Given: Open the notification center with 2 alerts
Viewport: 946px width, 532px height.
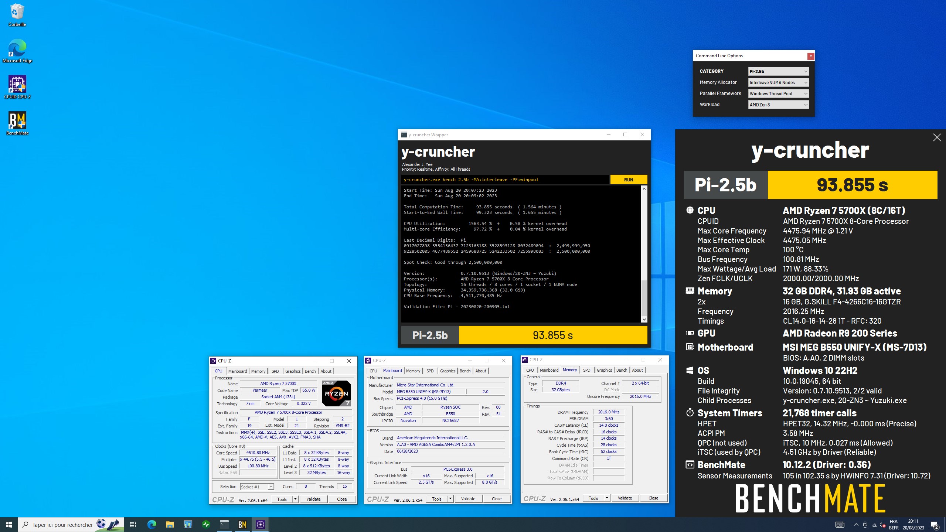Looking at the screenshot, I should click(935, 525).
